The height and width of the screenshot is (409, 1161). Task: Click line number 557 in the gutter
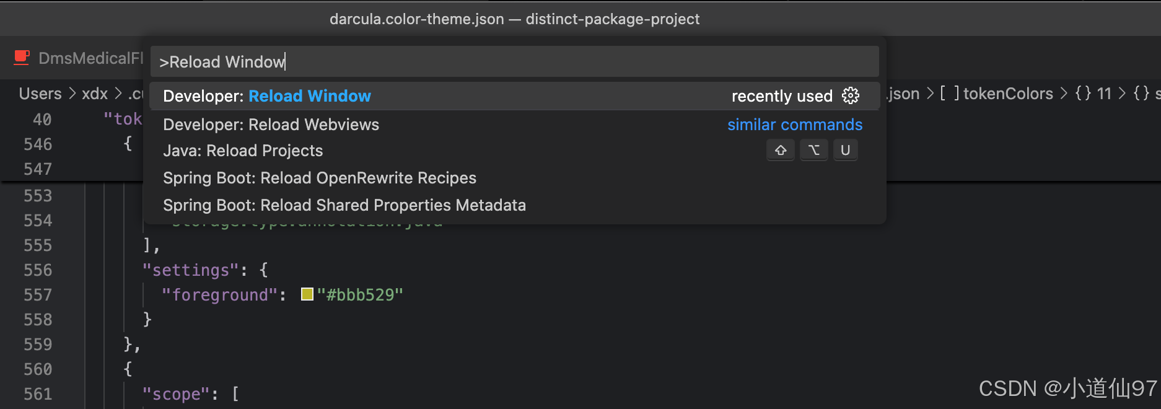click(38, 295)
